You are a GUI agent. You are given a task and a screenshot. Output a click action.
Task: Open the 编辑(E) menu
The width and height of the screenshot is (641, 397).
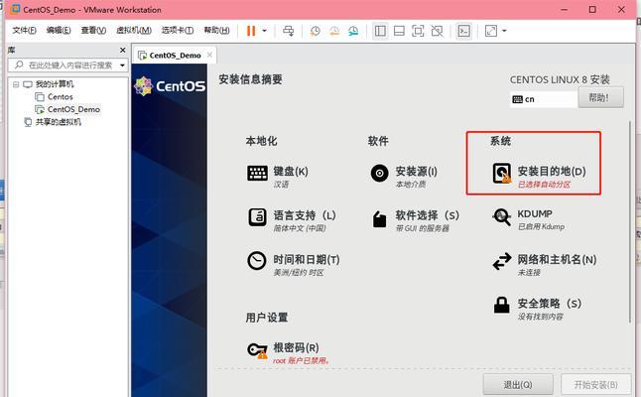click(x=59, y=30)
